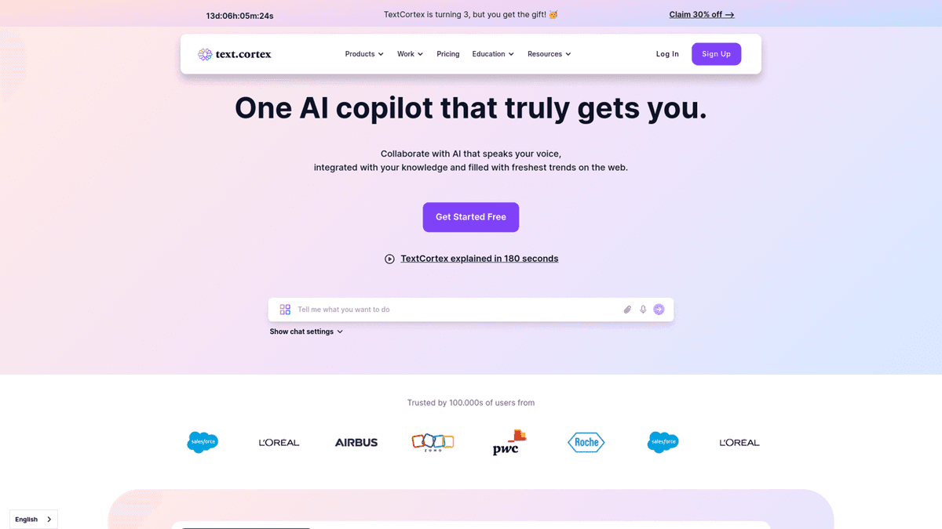
Task: Go to the Pricing page
Action: coord(448,54)
